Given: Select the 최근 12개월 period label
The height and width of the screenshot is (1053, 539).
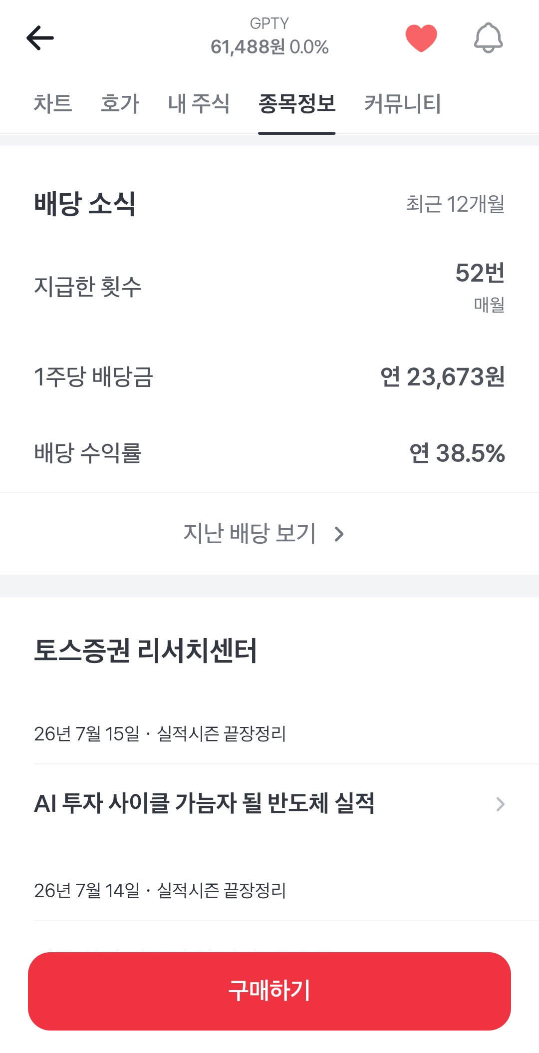Looking at the screenshot, I should point(455,204).
